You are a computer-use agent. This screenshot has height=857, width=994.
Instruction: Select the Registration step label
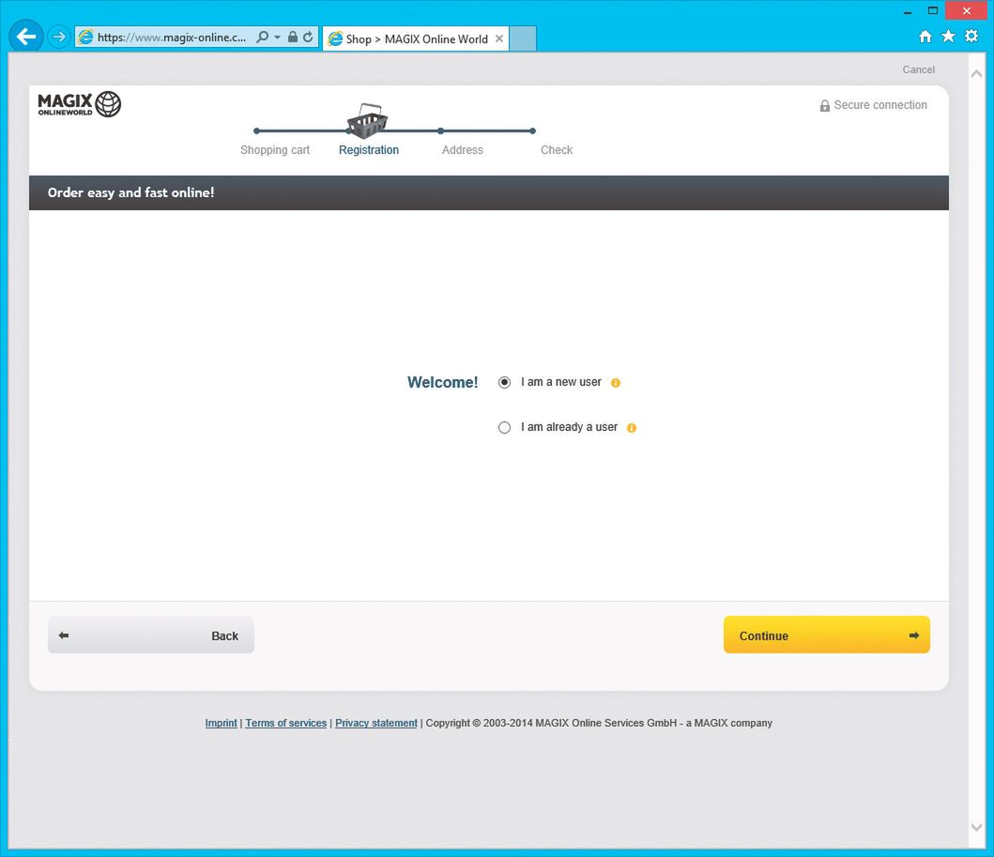(369, 150)
